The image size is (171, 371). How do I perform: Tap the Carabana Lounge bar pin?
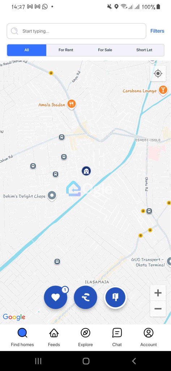point(163,90)
